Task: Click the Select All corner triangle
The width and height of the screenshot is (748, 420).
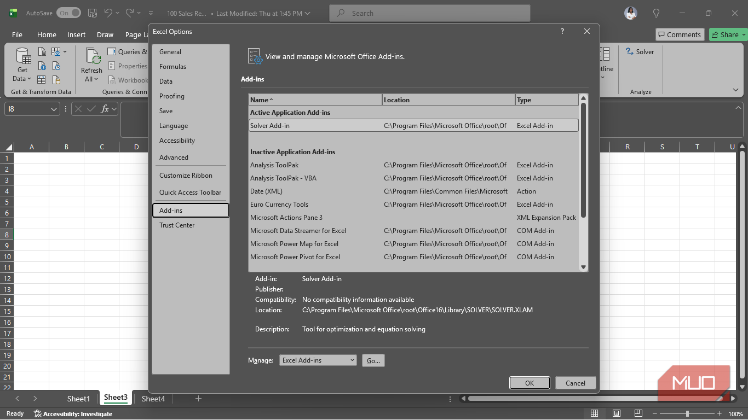Action: click(x=9, y=147)
